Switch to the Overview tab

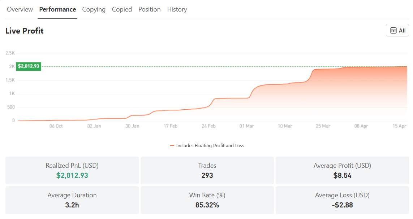click(20, 9)
